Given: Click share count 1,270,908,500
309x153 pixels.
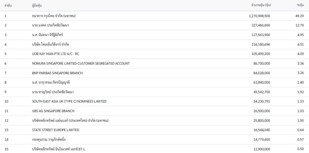Looking at the screenshot, I should [260, 16].
